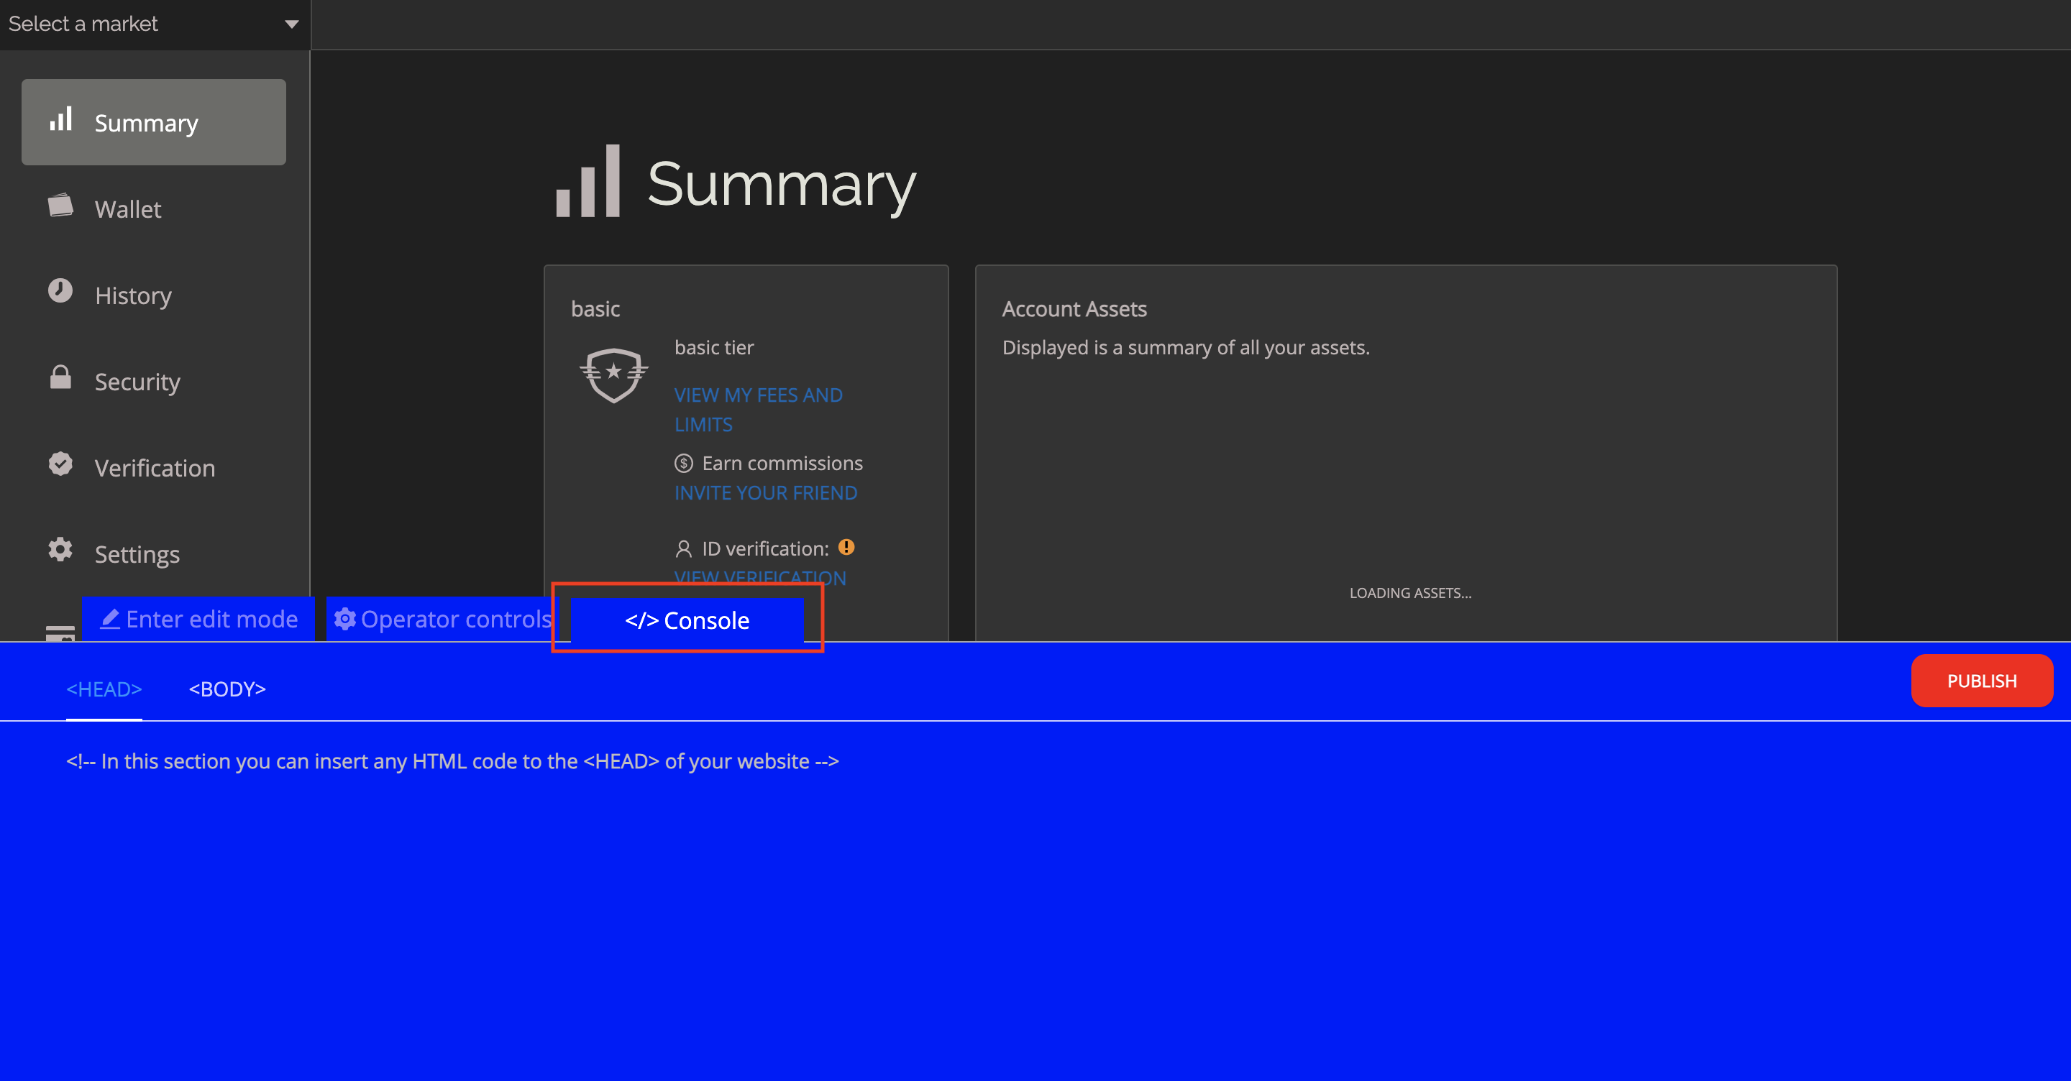Click Enter edit mode button

pyautogui.click(x=198, y=619)
